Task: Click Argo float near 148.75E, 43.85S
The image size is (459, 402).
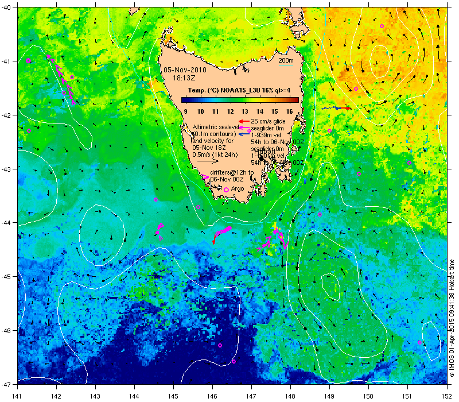Action: [x=320, y=214]
